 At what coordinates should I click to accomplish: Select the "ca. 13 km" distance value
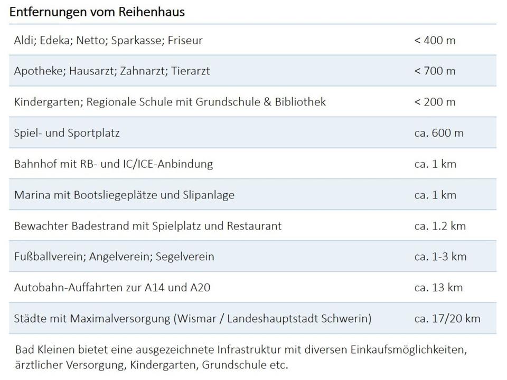tap(438, 288)
